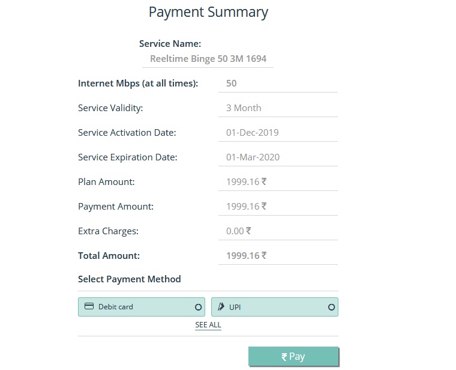Click Extra Charges value field
Viewport: 456px width, 370px height.
pyautogui.click(x=278, y=231)
